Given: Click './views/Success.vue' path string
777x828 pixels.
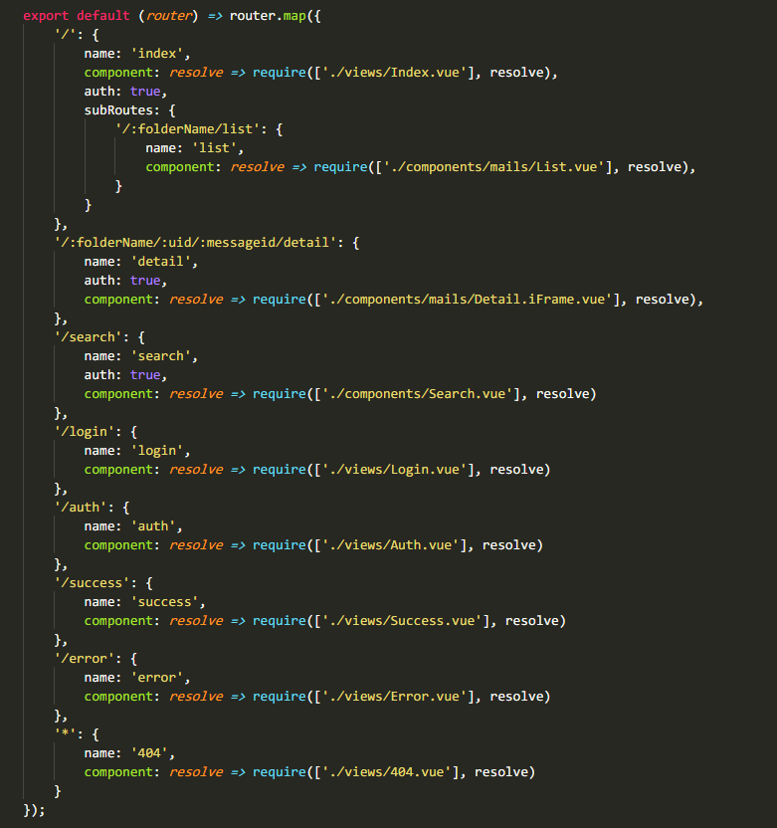Looking at the screenshot, I should point(402,620).
